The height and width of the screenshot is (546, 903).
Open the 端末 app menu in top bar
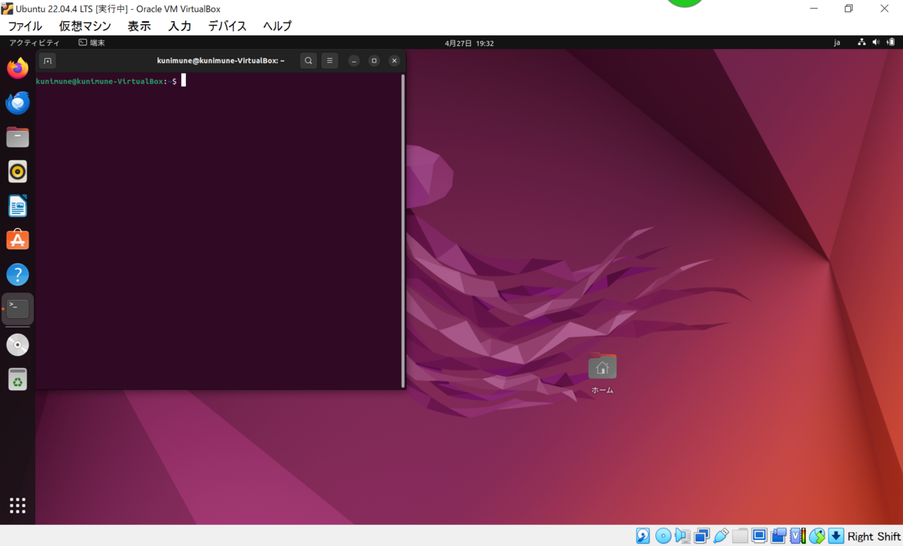(x=92, y=43)
